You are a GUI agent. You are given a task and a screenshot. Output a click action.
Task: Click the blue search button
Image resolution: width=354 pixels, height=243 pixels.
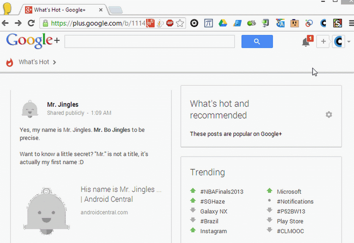click(x=257, y=41)
